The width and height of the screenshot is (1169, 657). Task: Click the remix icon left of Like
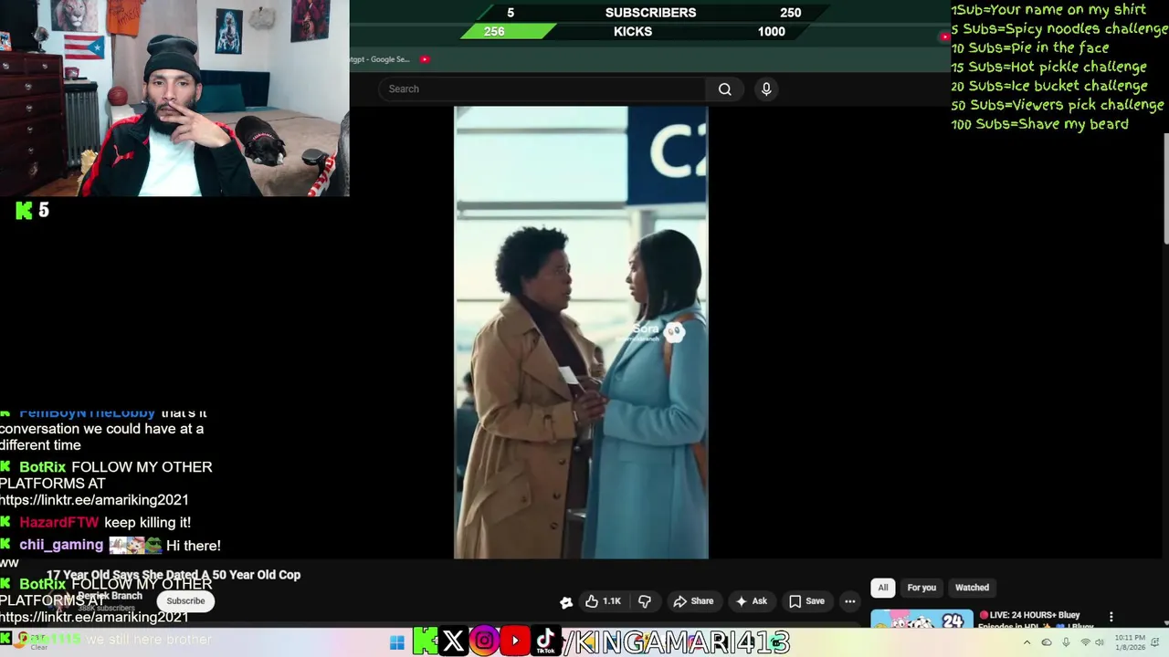[x=566, y=601]
